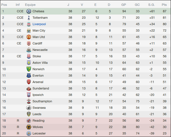Select the Everton team name

[38, 75]
